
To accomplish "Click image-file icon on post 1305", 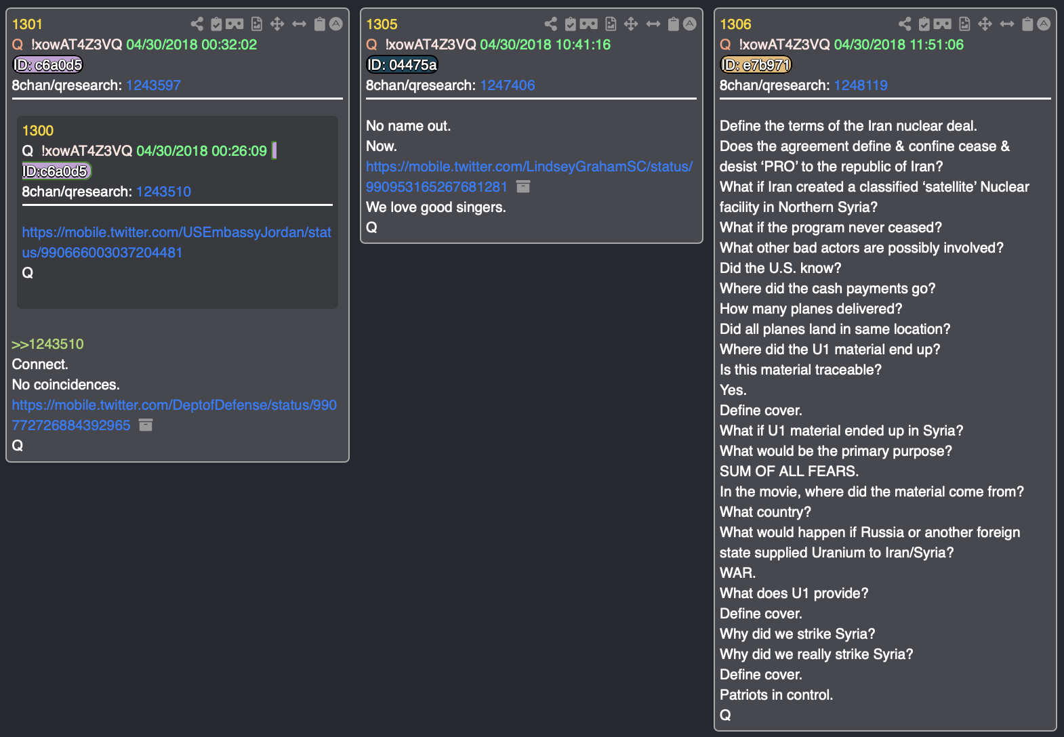I will tap(611, 24).
